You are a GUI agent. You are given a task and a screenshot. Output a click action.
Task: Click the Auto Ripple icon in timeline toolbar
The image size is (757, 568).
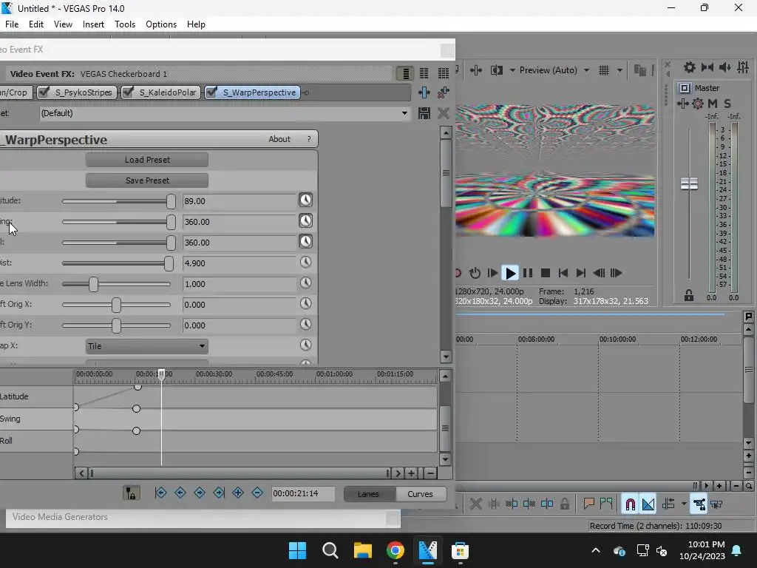[x=668, y=504]
